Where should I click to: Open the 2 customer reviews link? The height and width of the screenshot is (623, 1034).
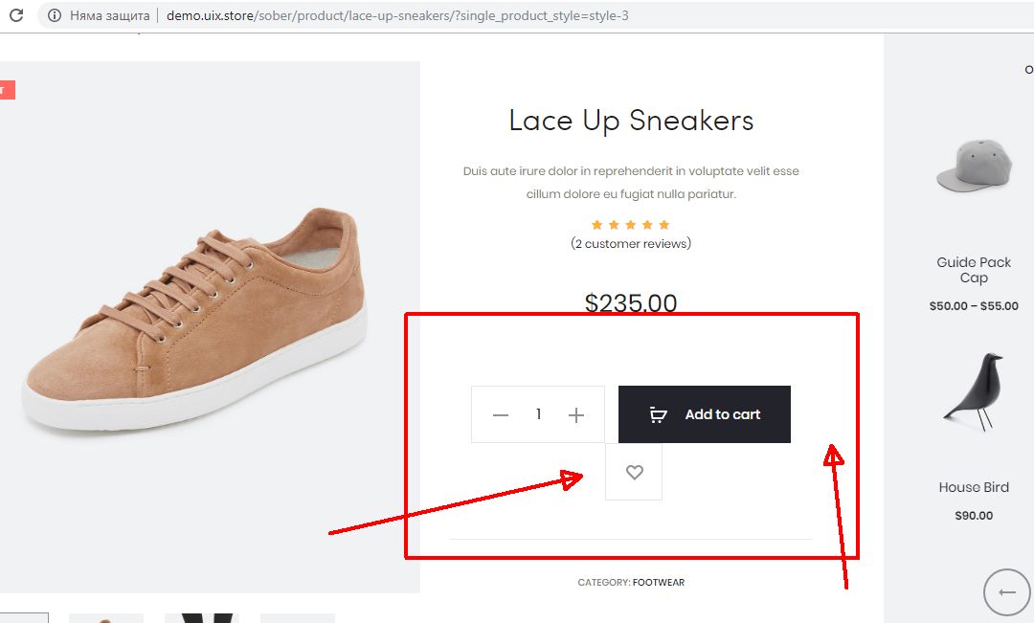click(631, 244)
